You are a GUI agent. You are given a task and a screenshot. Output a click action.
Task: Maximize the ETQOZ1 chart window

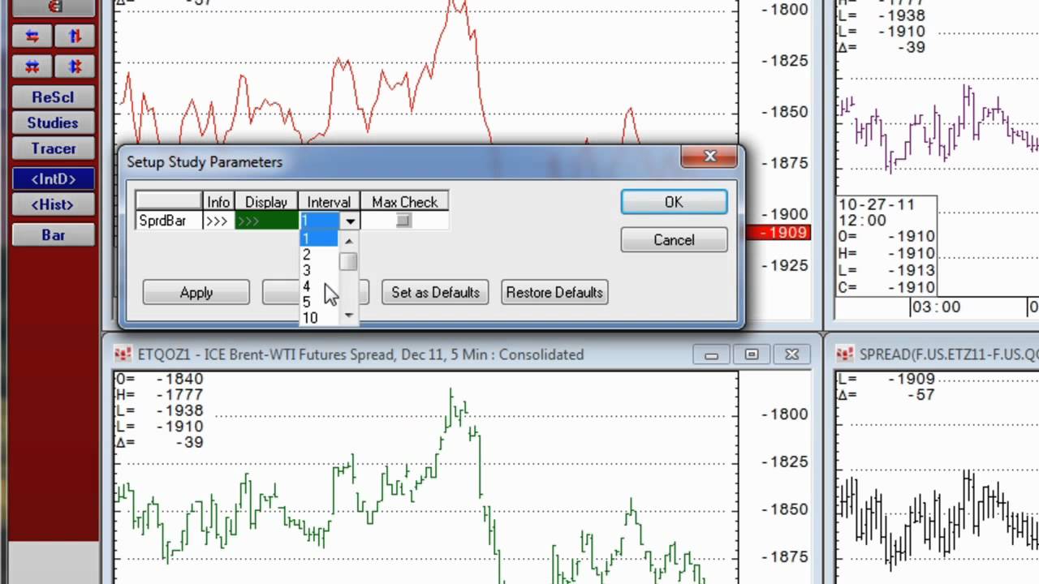click(x=752, y=354)
